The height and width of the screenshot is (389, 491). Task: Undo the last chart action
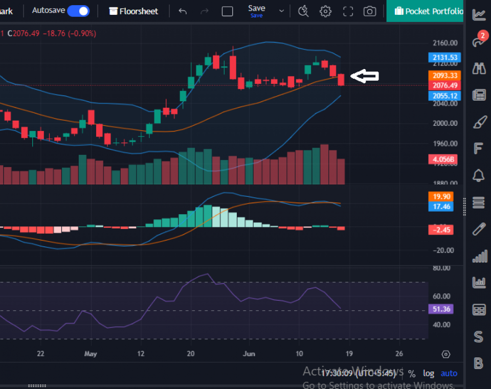coord(183,12)
